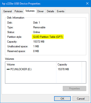Open the Policies tab

18,11
